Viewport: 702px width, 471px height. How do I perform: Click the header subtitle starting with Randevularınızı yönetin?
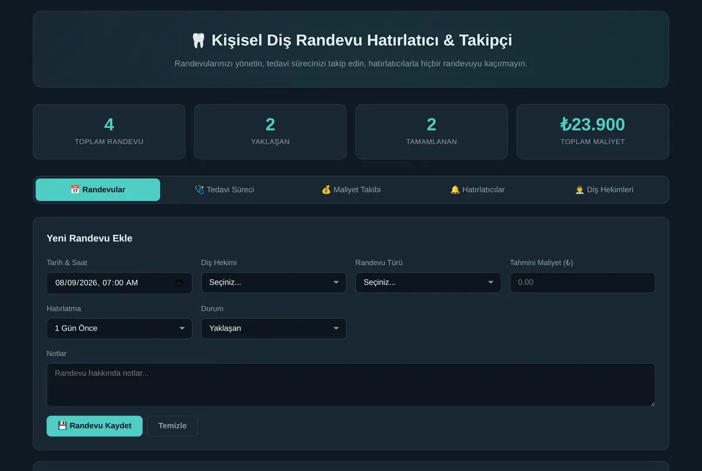pyautogui.click(x=351, y=63)
